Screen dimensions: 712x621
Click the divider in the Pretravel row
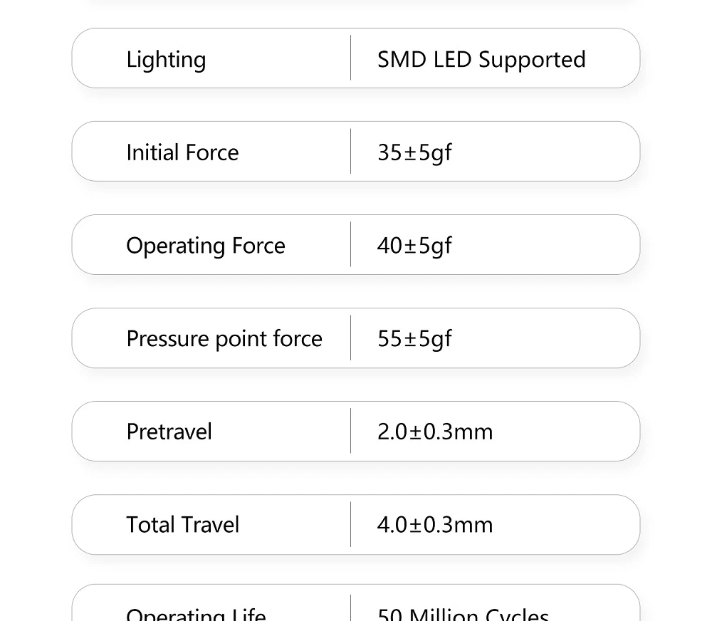tap(351, 431)
